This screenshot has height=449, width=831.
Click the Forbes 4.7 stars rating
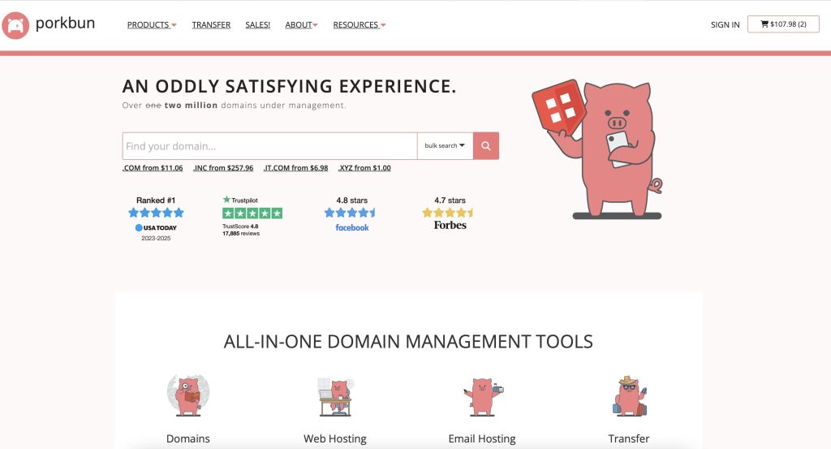point(450,213)
